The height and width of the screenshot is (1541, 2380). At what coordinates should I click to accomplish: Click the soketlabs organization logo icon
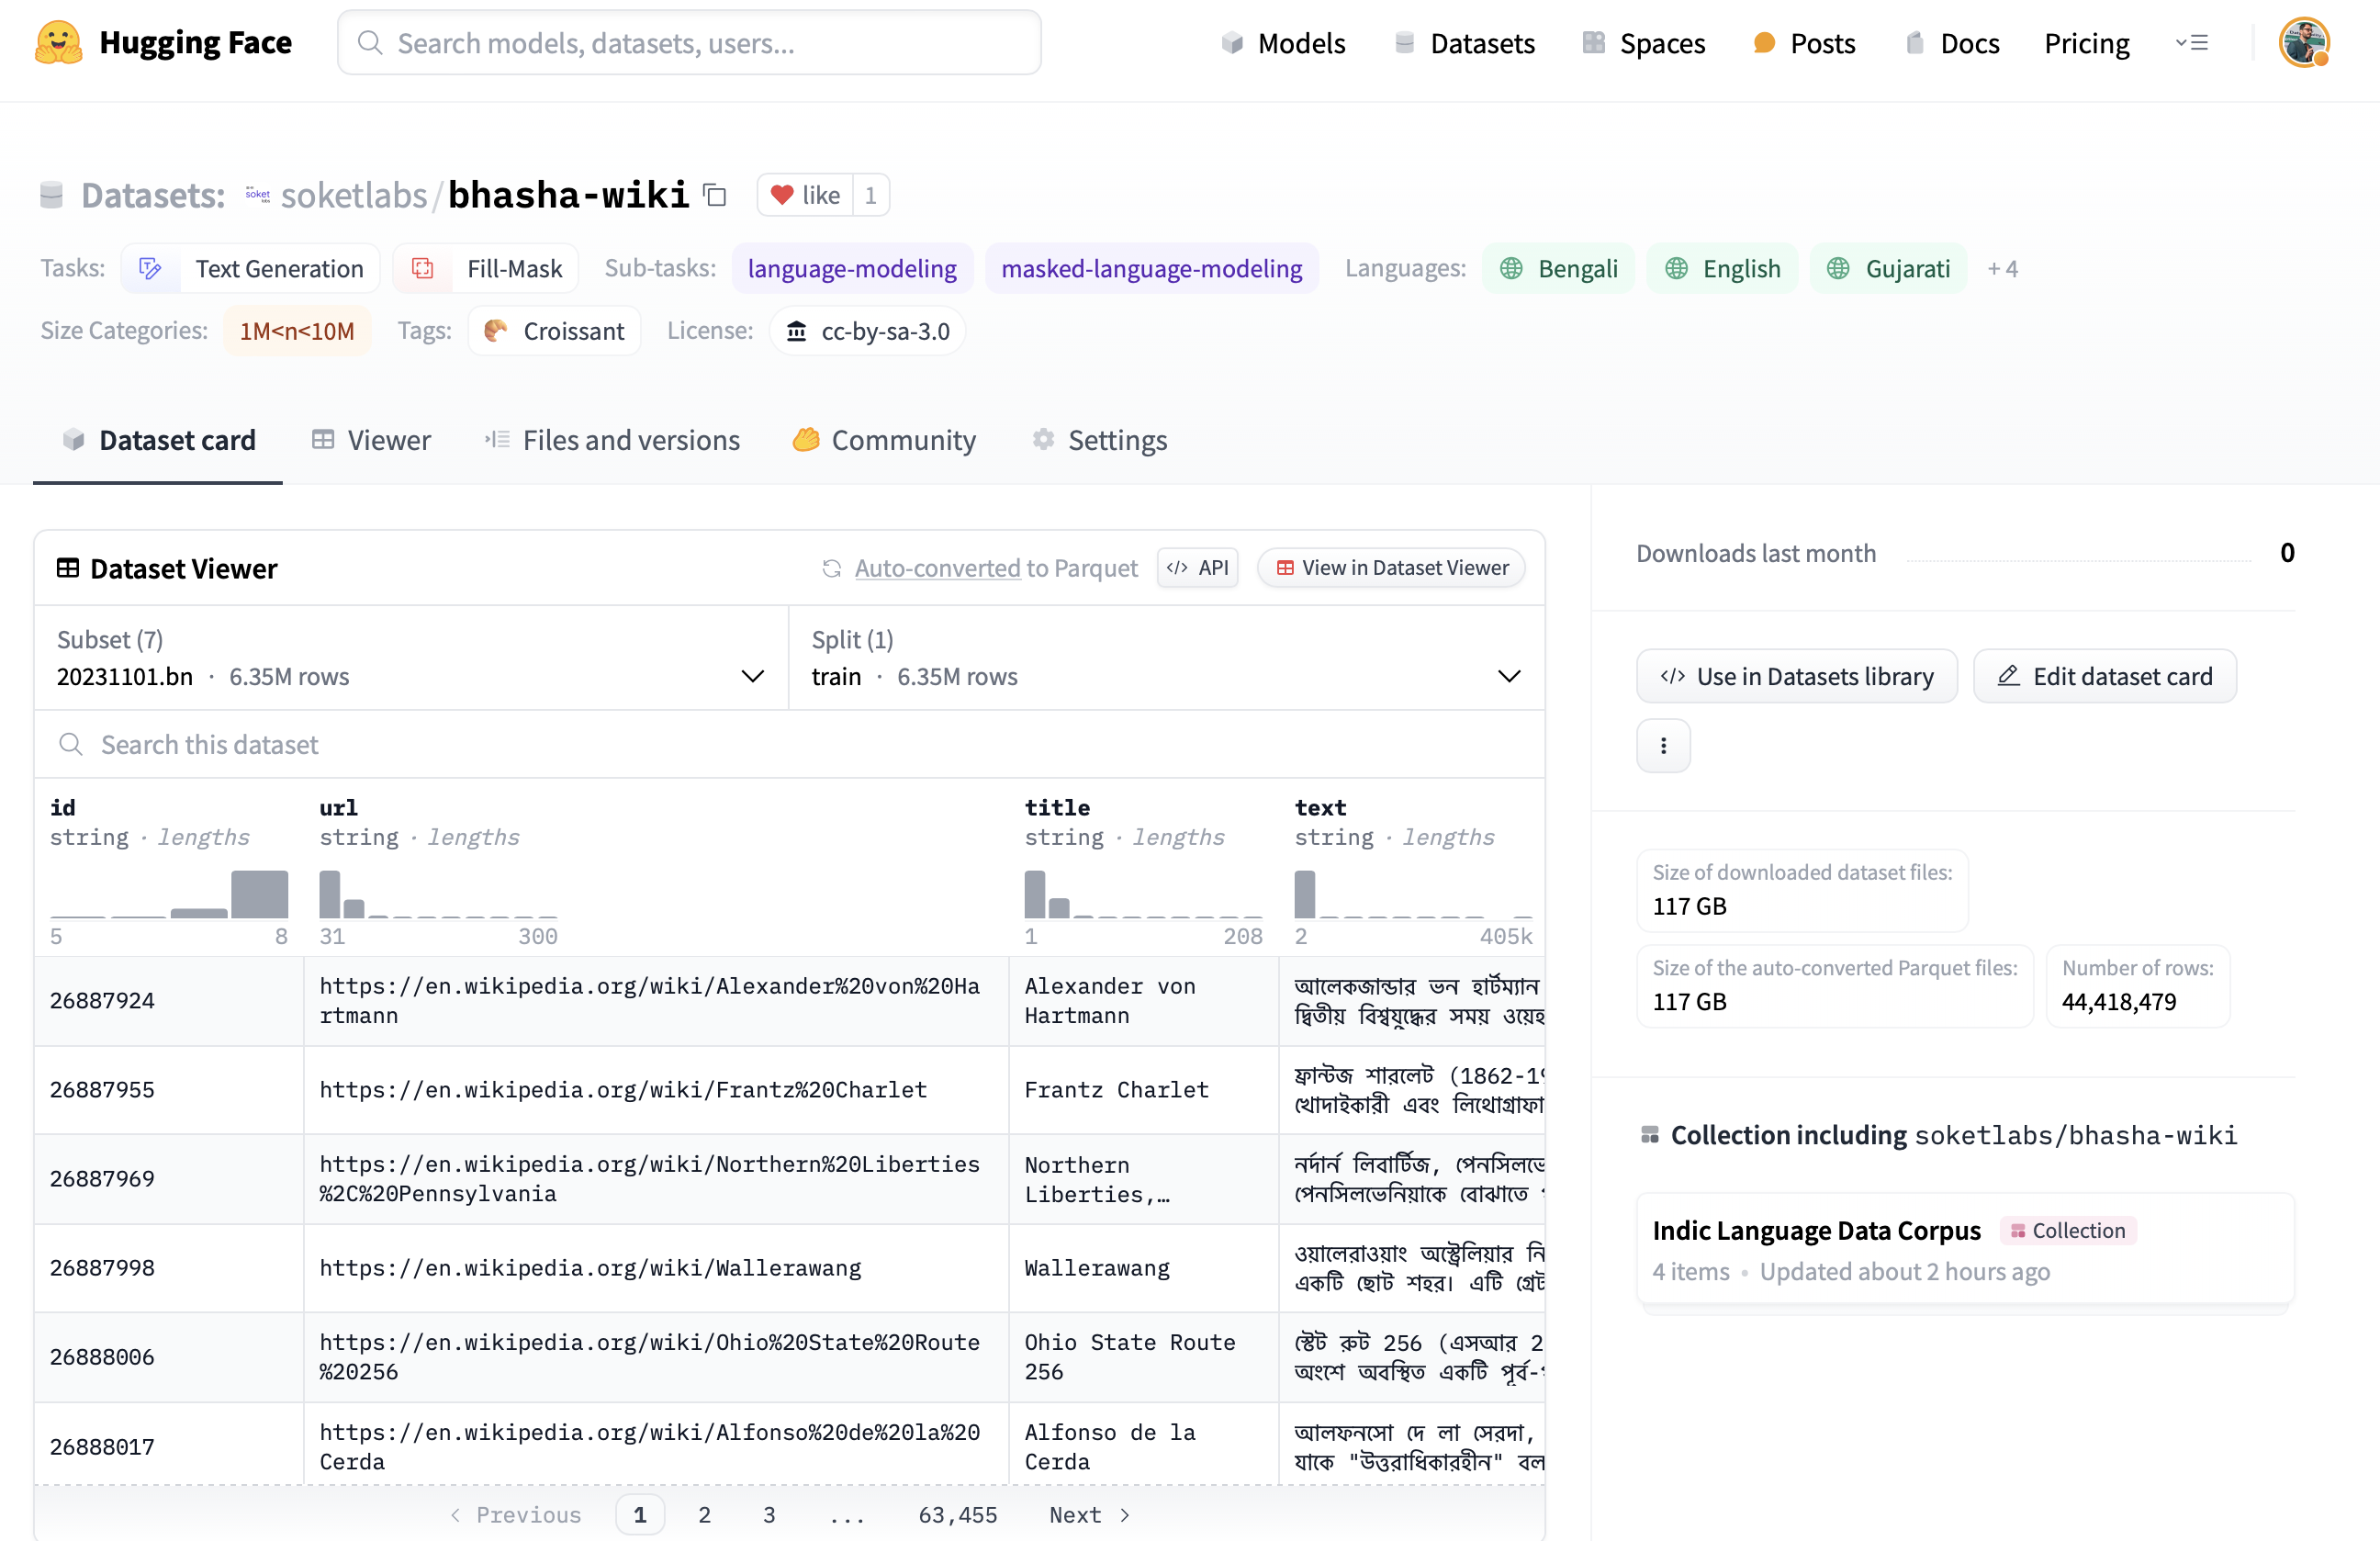[x=258, y=195]
